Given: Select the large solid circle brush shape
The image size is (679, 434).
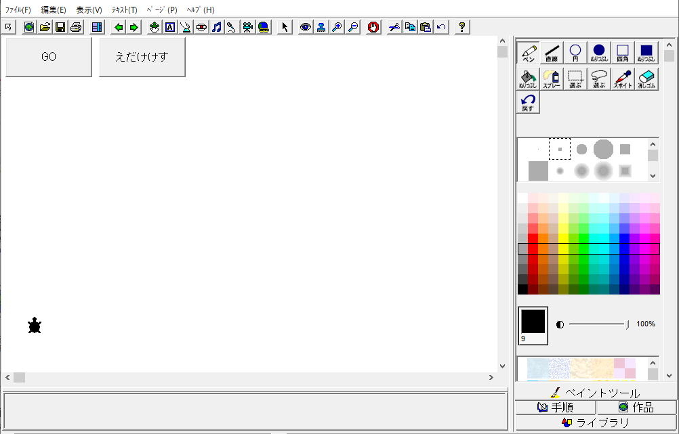Looking at the screenshot, I should pyautogui.click(x=603, y=149).
